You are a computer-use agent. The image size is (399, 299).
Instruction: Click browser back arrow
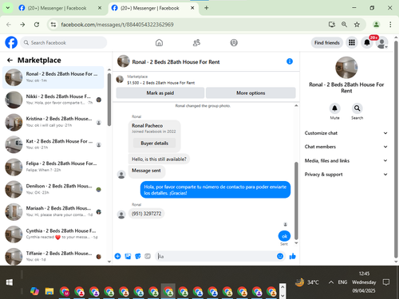9,25
